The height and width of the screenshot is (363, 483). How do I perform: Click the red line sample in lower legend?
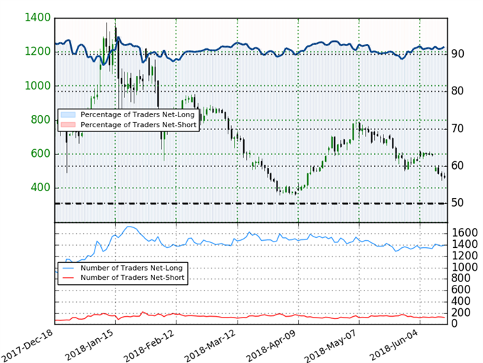(x=68, y=278)
